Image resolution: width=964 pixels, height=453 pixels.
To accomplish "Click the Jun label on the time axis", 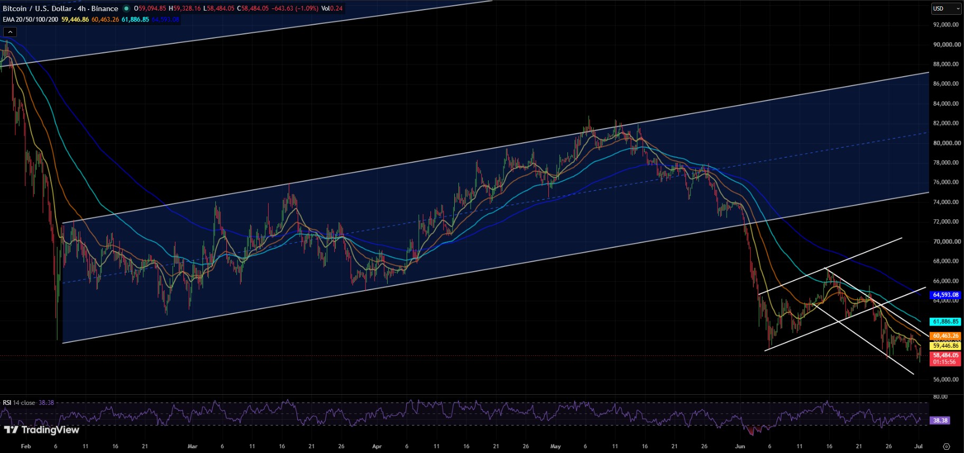I will tap(740, 447).
